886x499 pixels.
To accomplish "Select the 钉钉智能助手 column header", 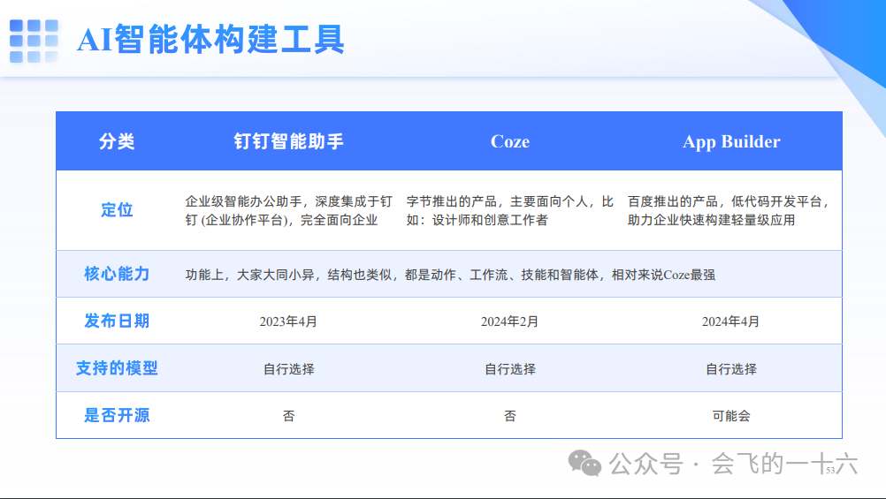I will coord(289,141).
